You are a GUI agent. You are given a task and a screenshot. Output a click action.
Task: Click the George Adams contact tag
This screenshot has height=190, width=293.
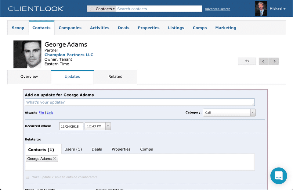(x=42, y=159)
